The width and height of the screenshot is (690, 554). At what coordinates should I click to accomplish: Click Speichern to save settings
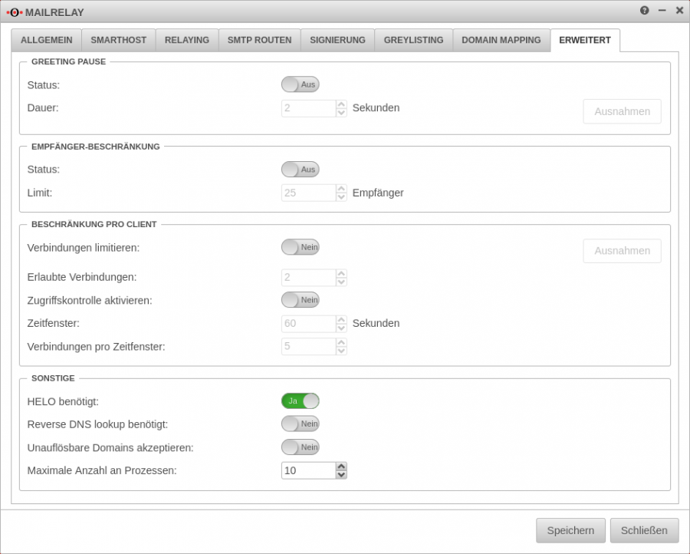(570, 530)
